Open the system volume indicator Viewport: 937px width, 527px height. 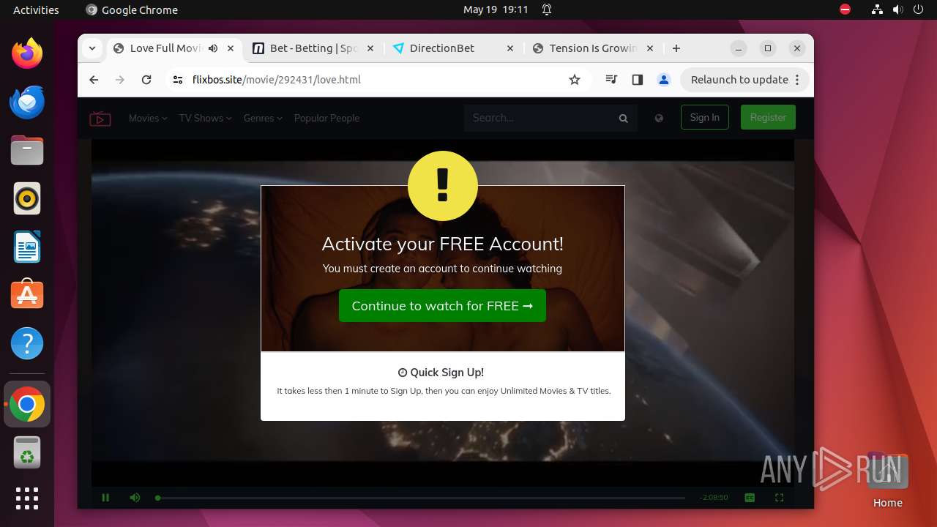pyautogui.click(x=898, y=10)
